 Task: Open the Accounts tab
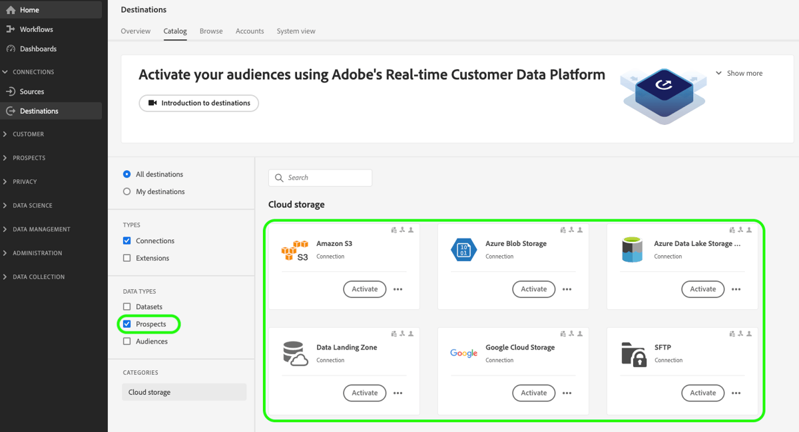coord(250,31)
